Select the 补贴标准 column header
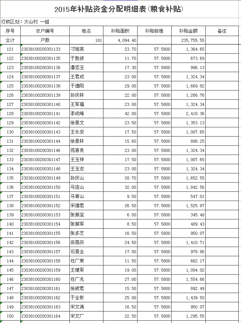 click(x=154, y=31)
